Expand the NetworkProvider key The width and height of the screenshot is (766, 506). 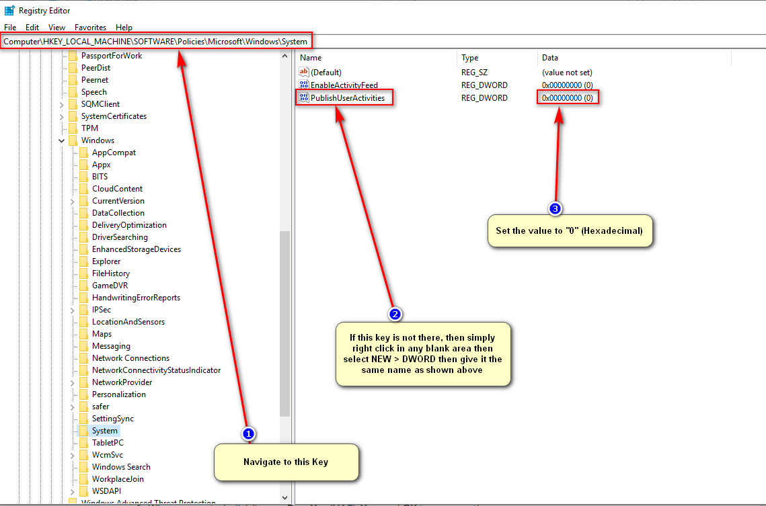tap(73, 382)
